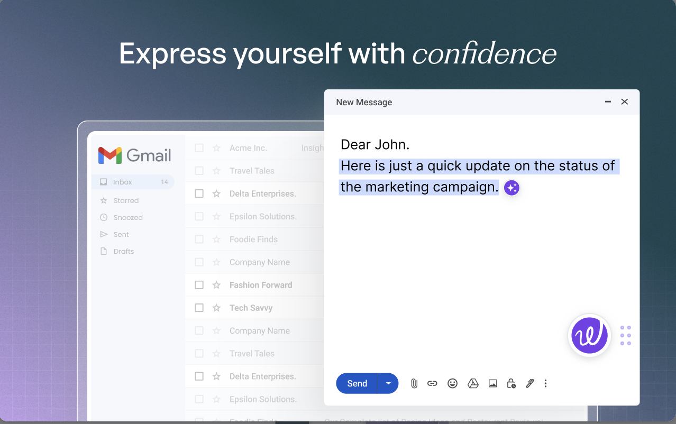Image resolution: width=676 pixels, height=424 pixels.
Task: Click the insert photo icon
Action: click(x=492, y=383)
